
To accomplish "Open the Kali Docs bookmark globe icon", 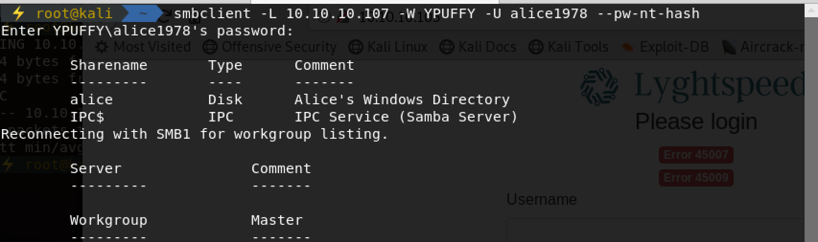I will click(446, 47).
